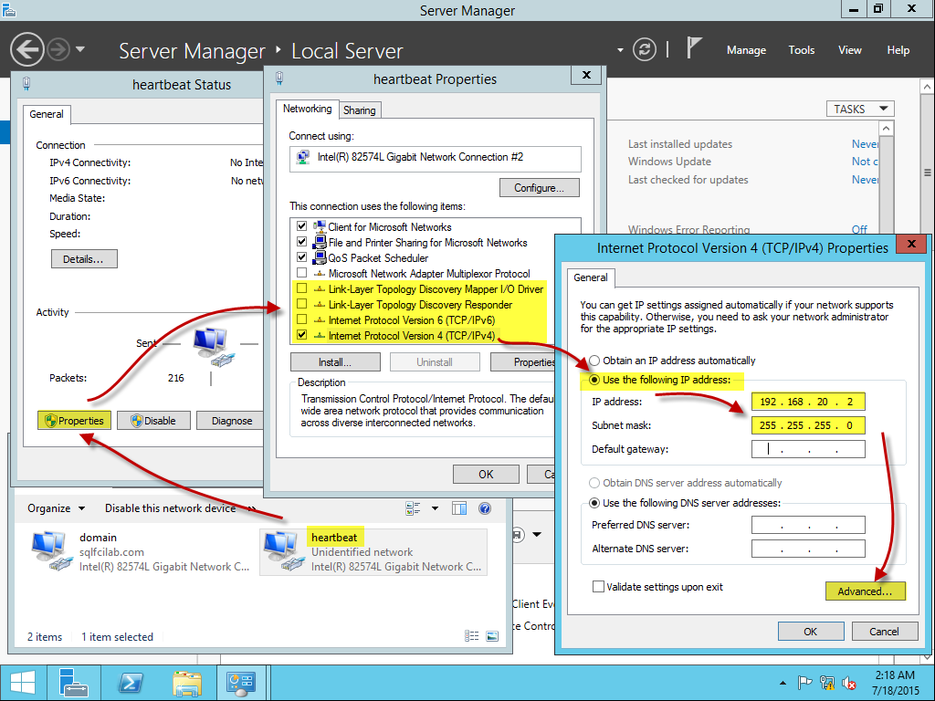Image resolution: width=935 pixels, height=701 pixels.
Task: Select the General tab in IPv4 Properties
Action: [591, 277]
